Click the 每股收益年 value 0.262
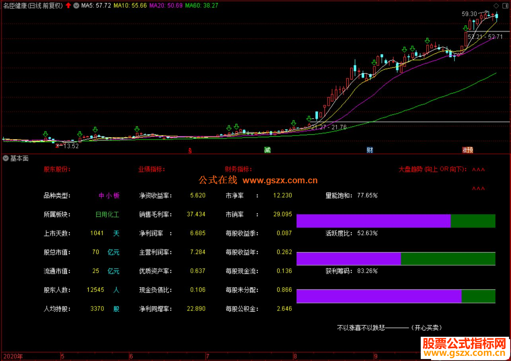 pos(284,252)
